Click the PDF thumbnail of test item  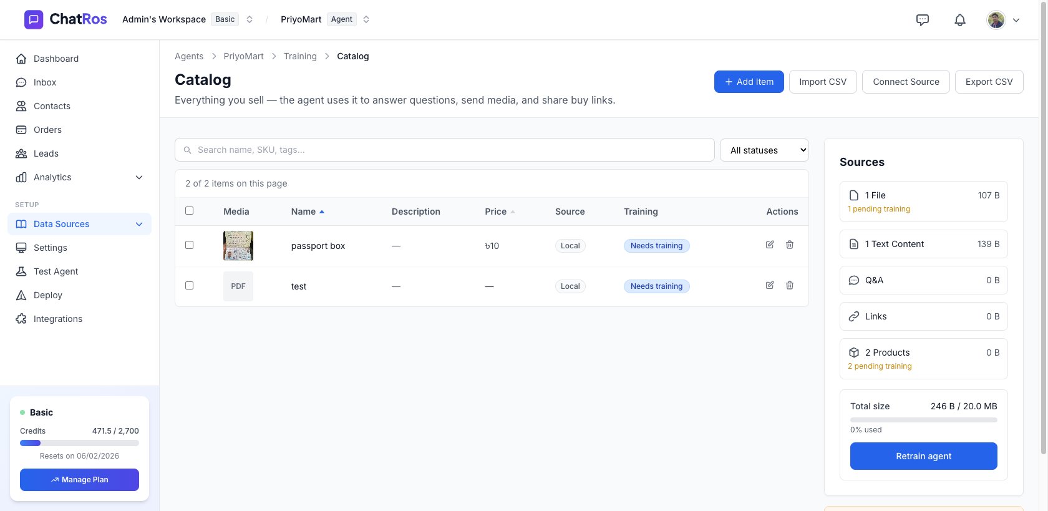(238, 286)
